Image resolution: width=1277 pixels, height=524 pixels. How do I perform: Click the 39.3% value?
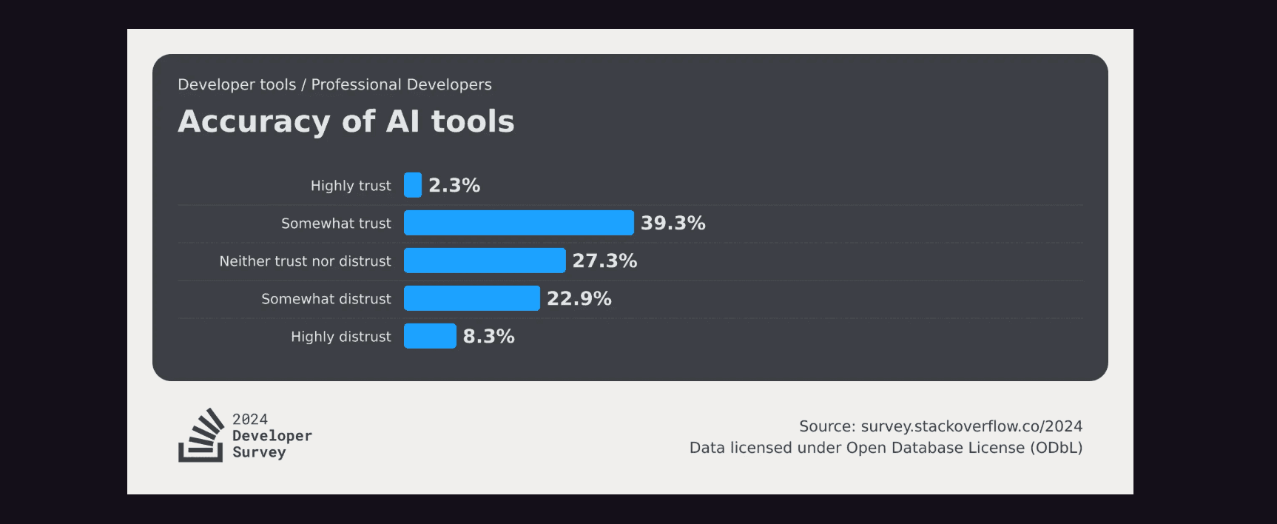[x=673, y=223]
